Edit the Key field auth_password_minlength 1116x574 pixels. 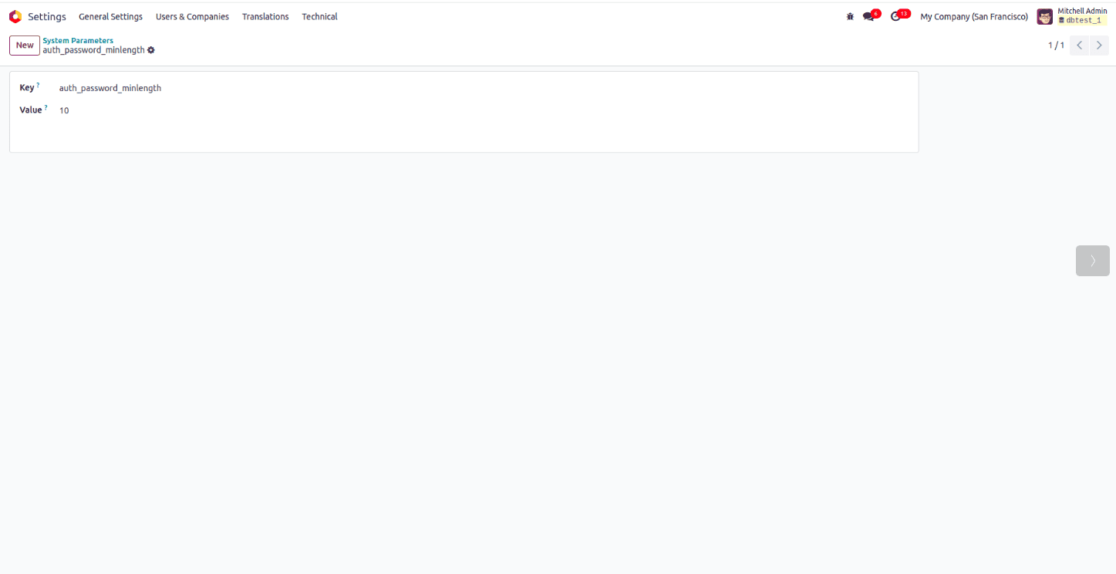coord(484,88)
